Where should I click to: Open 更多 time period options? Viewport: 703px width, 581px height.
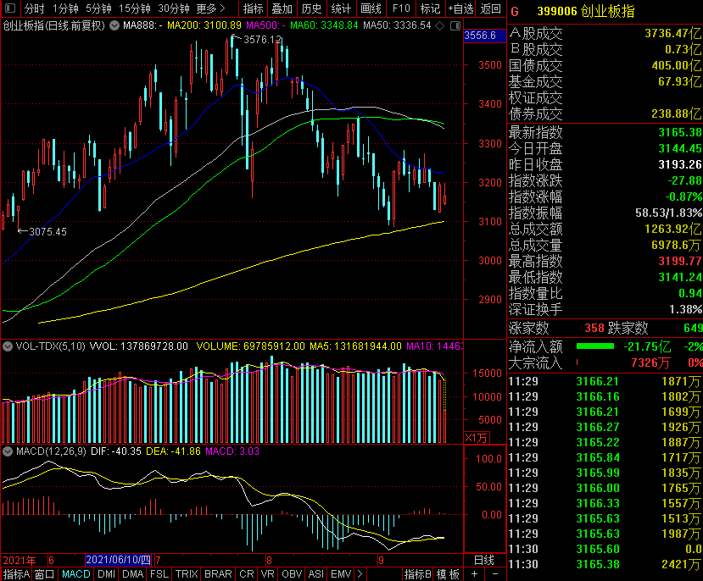click(210, 8)
